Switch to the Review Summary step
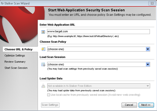This screenshot has width=157, height=111. pyautogui.click(x=15, y=62)
